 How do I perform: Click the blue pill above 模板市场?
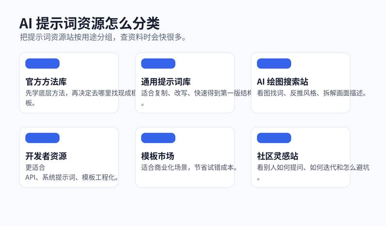pyautogui.click(x=158, y=138)
